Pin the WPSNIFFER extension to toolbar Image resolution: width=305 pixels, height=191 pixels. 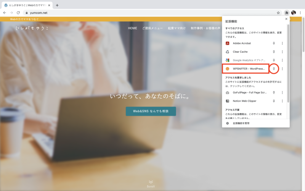point(274,69)
